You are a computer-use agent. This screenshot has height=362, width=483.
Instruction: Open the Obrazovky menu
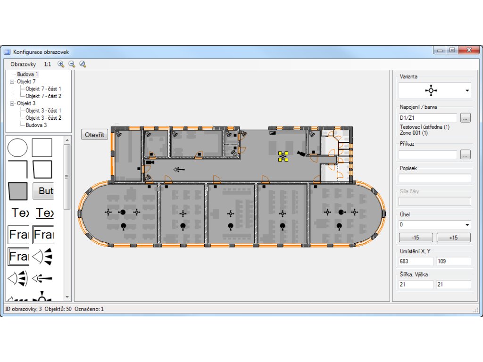[23, 64]
